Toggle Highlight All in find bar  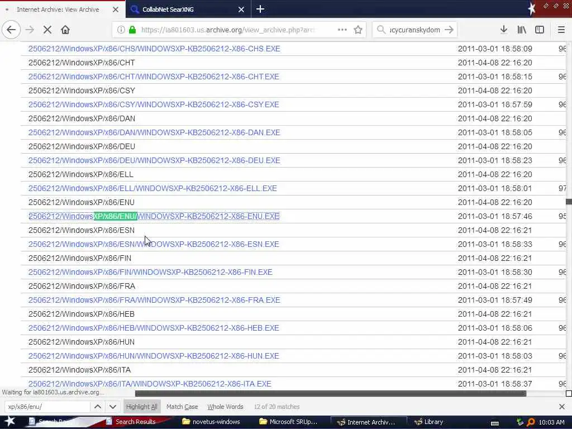coord(141,407)
